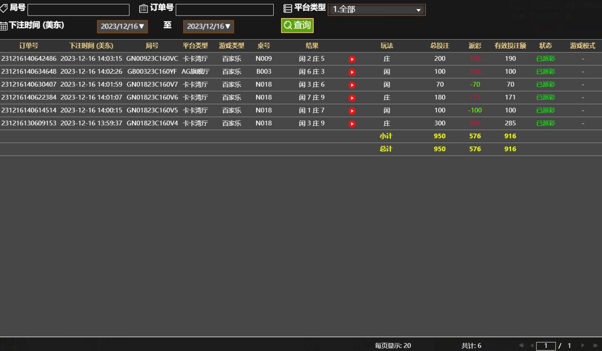Select round number GN00923C160VC in table
602x351 pixels.
click(152, 59)
